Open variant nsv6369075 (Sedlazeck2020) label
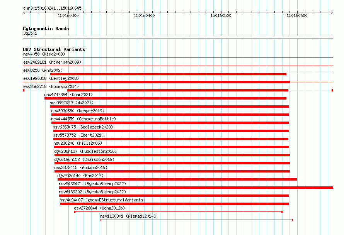The height and width of the screenshot is (235, 344). coord(83,127)
